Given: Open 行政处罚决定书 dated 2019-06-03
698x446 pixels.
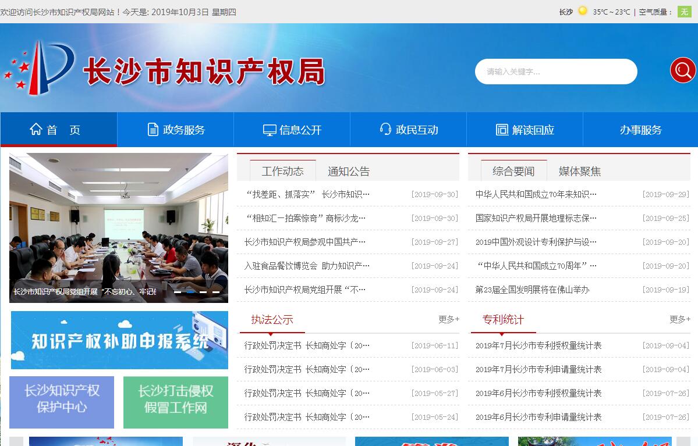Looking at the screenshot, I should pyautogui.click(x=307, y=369).
